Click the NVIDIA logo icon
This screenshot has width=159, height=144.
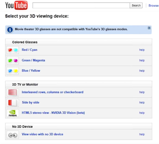(13, 113)
